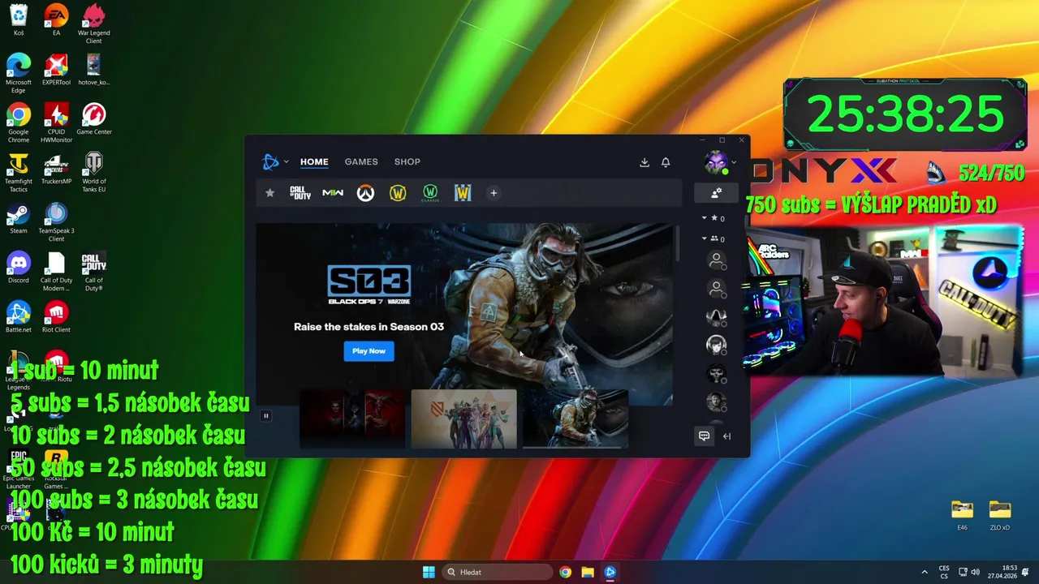Select the skull-faced friend avatar
1039x584 pixels.
coord(716,373)
